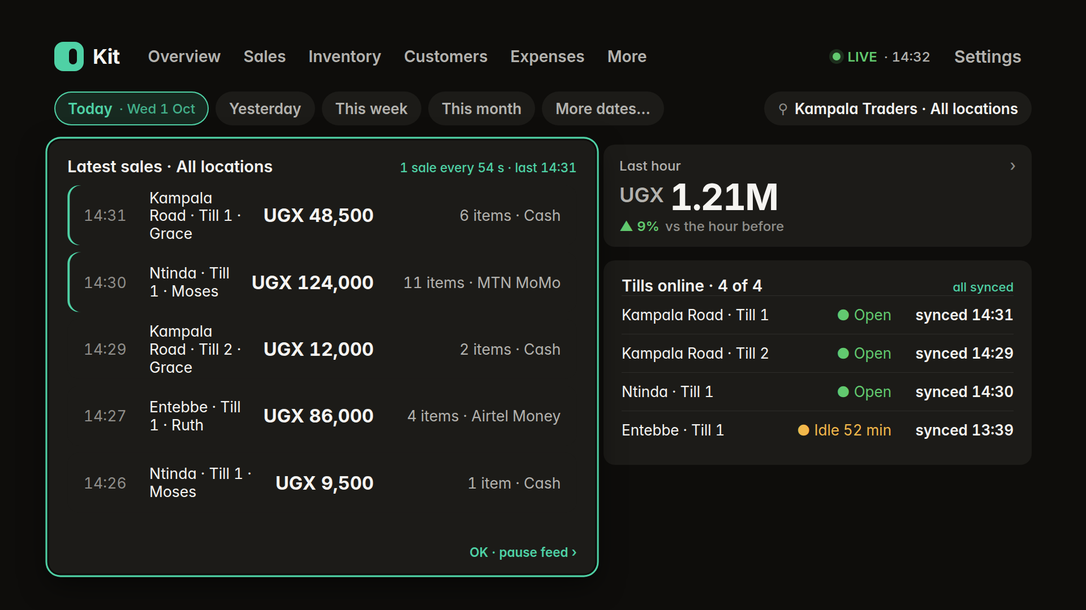This screenshot has width=1086, height=610.
Task: Open the 14:30 sale of UGX 124,000
Action: pyautogui.click(x=322, y=282)
